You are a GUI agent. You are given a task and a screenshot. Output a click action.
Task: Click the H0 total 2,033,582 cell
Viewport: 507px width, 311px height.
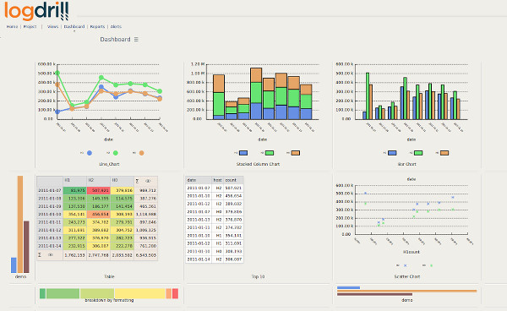pos(123,255)
